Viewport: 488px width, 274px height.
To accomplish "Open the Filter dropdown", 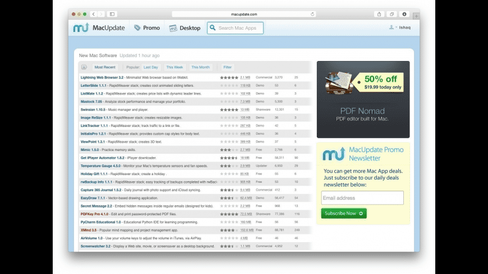I will (x=228, y=67).
